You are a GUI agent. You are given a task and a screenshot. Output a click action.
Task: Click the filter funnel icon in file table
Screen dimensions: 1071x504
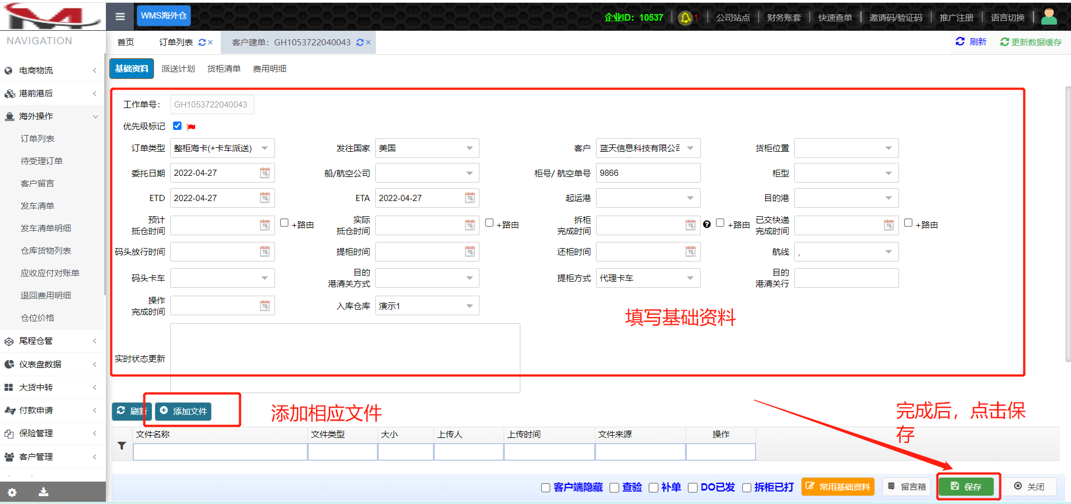click(122, 446)
